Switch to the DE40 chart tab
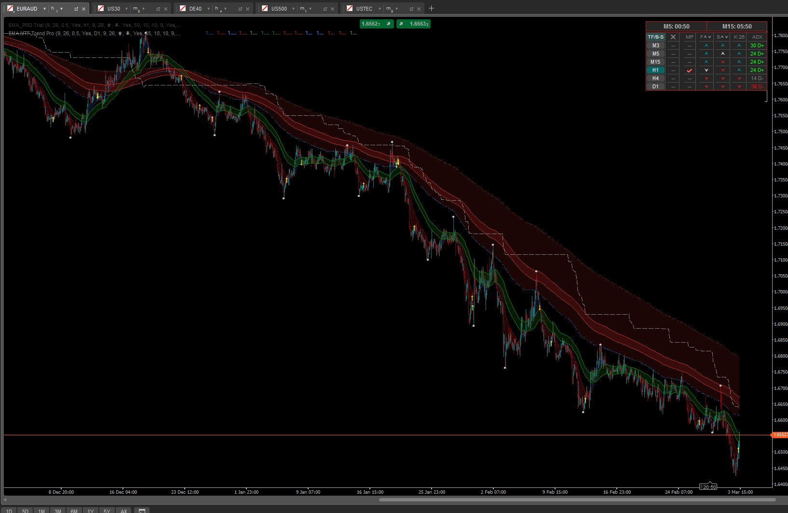Viewport: 788px width, 513px height. coord(195,9)
